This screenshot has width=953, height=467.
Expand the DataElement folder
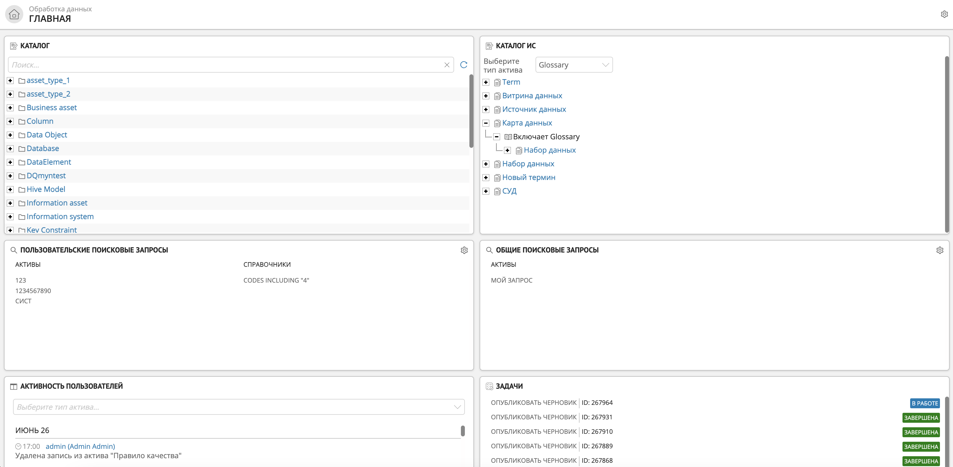click(10, 162)
